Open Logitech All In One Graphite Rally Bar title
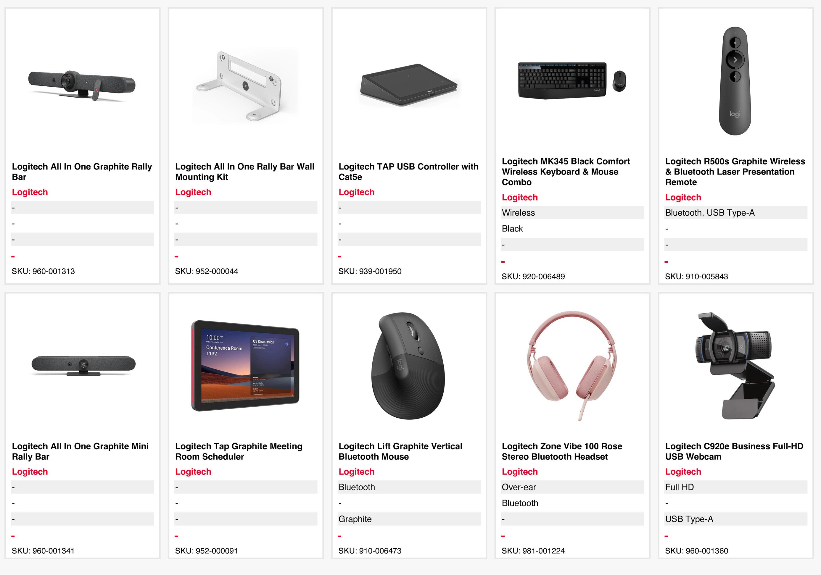 [x=82, y=172]
